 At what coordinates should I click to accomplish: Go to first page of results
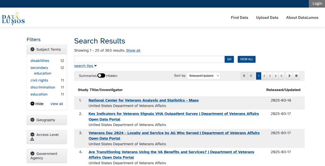click(x=244, y=76)
